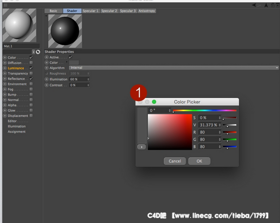
Task: Enable the Environment channel checkbox
Action: coord(31,84)
